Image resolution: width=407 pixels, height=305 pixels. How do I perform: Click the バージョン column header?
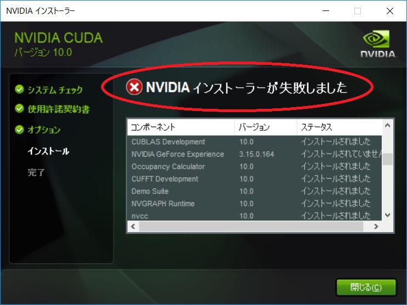(265, 127)
